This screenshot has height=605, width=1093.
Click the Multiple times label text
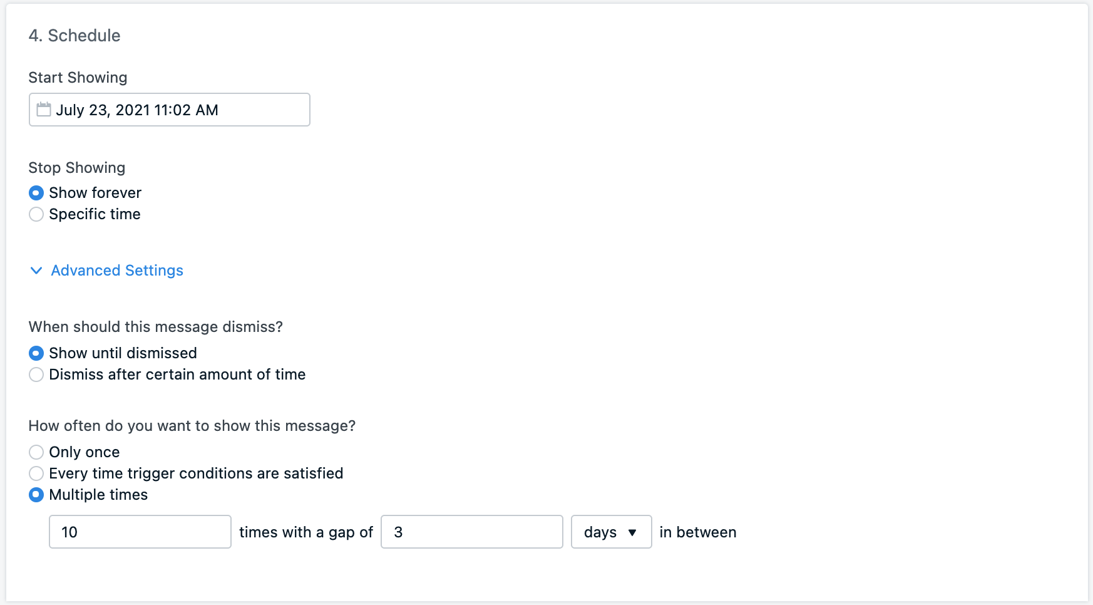click(x=98, y=495)
